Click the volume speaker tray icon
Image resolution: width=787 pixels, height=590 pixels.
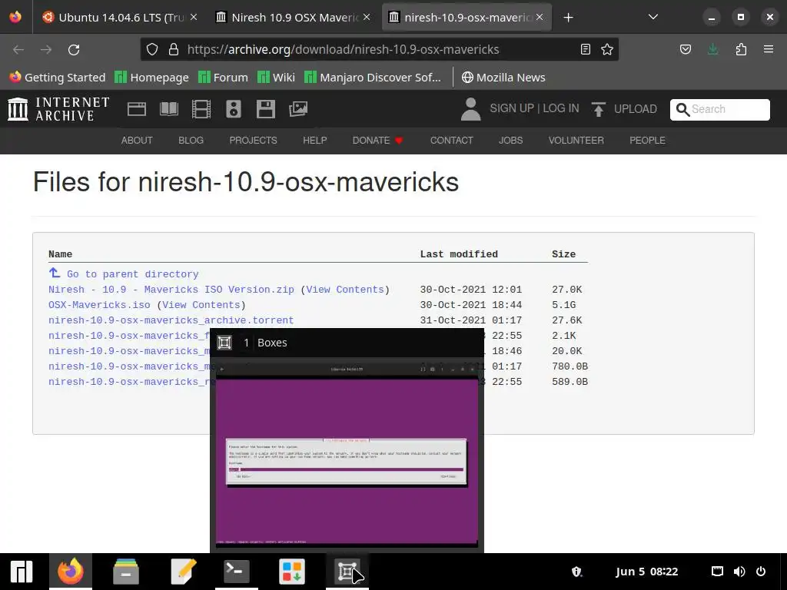pyautogui.click(x=739, y=572)
